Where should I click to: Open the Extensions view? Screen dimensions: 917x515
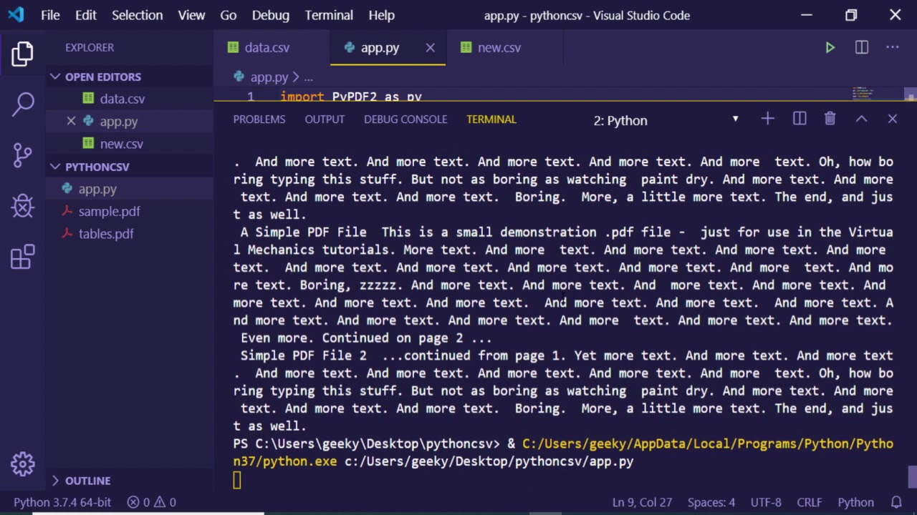click(x=23, y=257)
